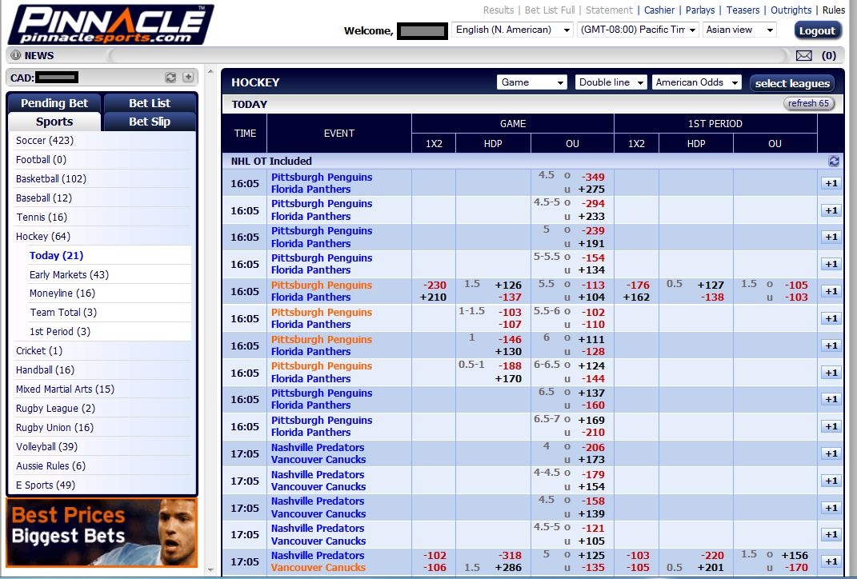Viewport: 857px width, 579px height.
Task: Expand +1 markets for Pittsburgh total 4.5 row
Action: [x=831, y=183]
